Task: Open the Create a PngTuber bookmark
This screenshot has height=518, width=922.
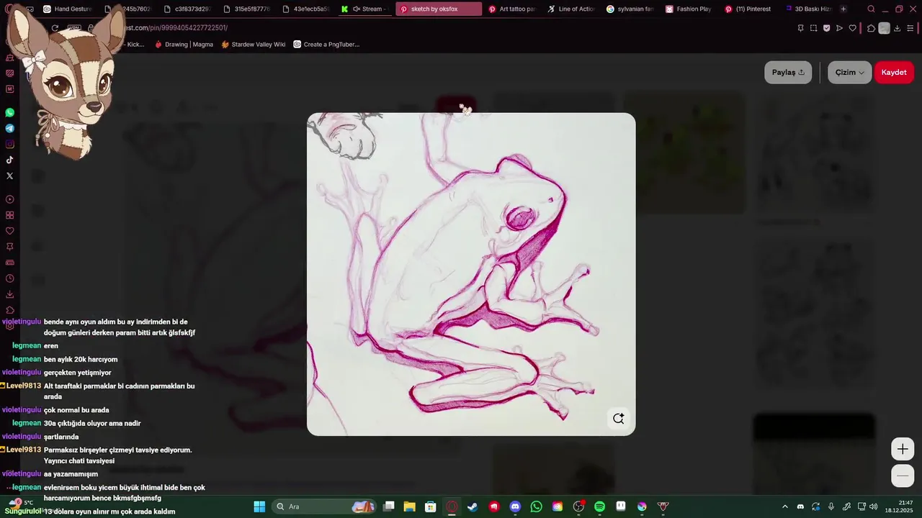Action: (x=326, y=45)
